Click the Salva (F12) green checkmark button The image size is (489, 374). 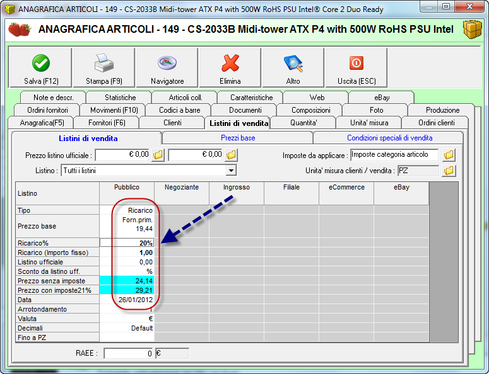click(x=41, y=67)
